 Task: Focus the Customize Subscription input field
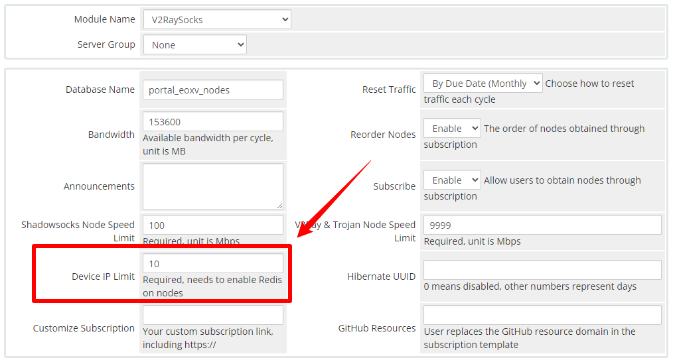pos(212,315)
